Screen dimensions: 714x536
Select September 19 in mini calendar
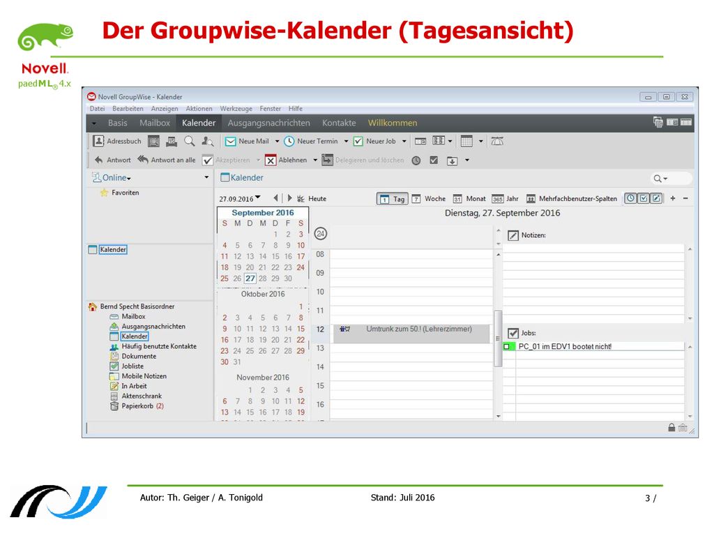coord(237,267)
